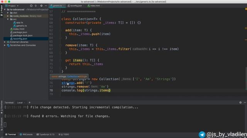247x138 pixels.
Task: Click the editor vertical scrollbar
Action: tap(246, 78)
